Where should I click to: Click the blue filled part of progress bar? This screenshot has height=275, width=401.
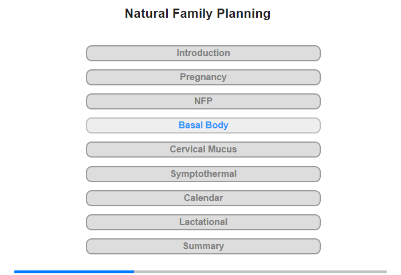coord(74,272)
